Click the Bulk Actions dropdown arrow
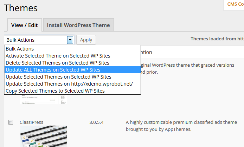 [70, 40]
